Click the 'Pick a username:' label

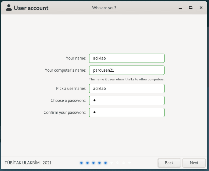[x=71, y=89]
